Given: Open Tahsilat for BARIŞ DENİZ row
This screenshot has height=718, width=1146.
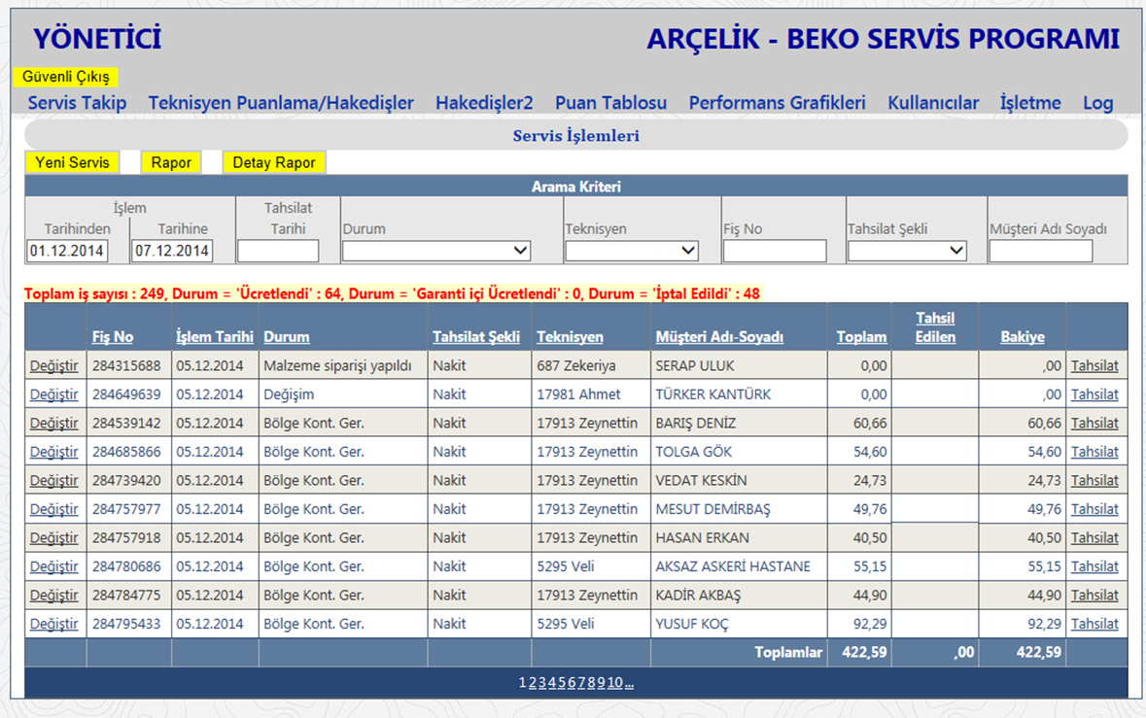Looking at the screenshot, I should [1094, 423].
